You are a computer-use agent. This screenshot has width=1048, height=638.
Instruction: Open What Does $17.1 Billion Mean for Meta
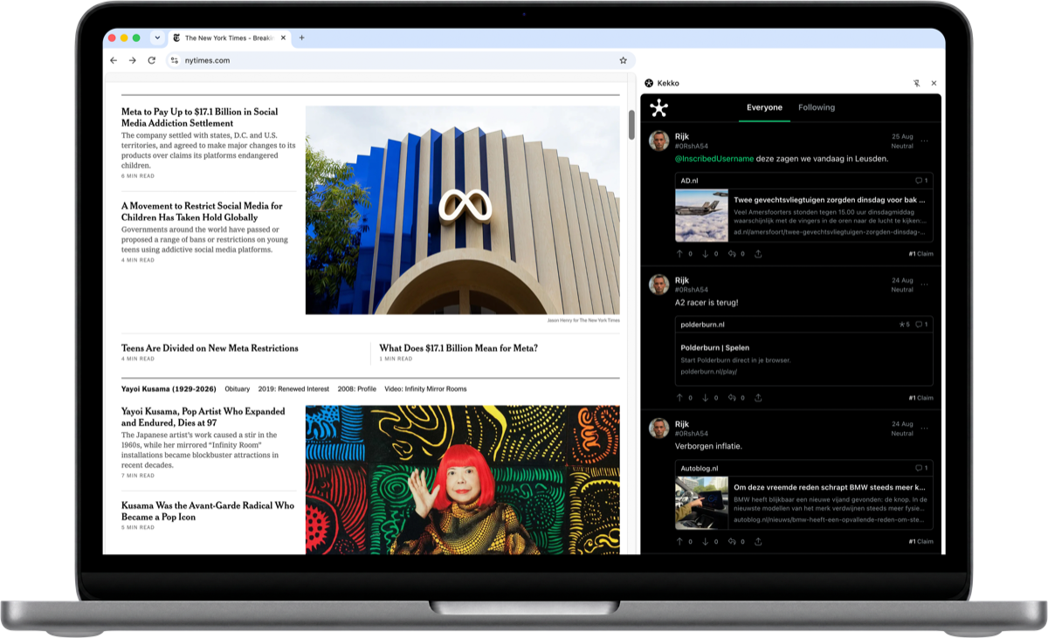[x=458, y=348]
